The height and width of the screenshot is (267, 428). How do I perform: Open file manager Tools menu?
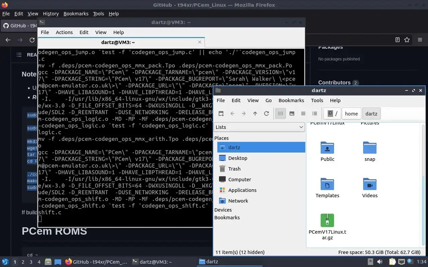point(317,100)
